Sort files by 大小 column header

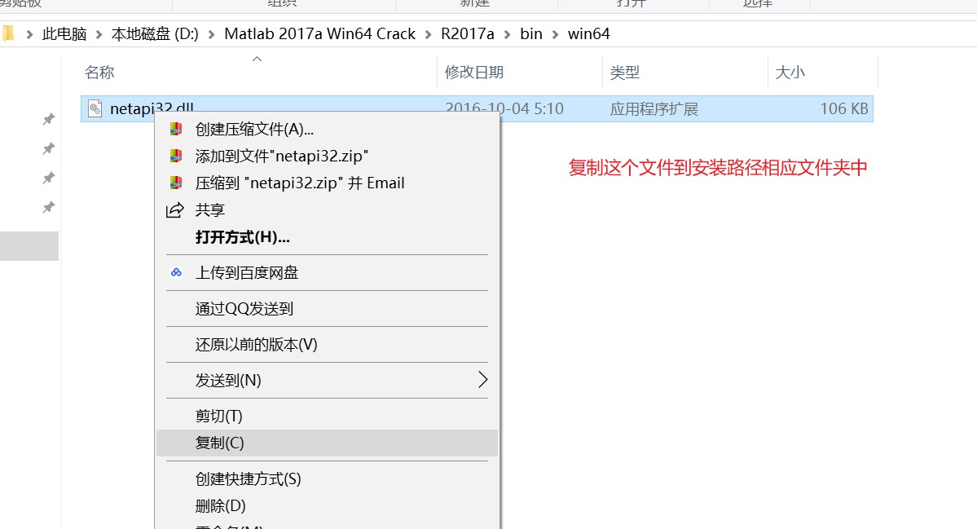790,73
